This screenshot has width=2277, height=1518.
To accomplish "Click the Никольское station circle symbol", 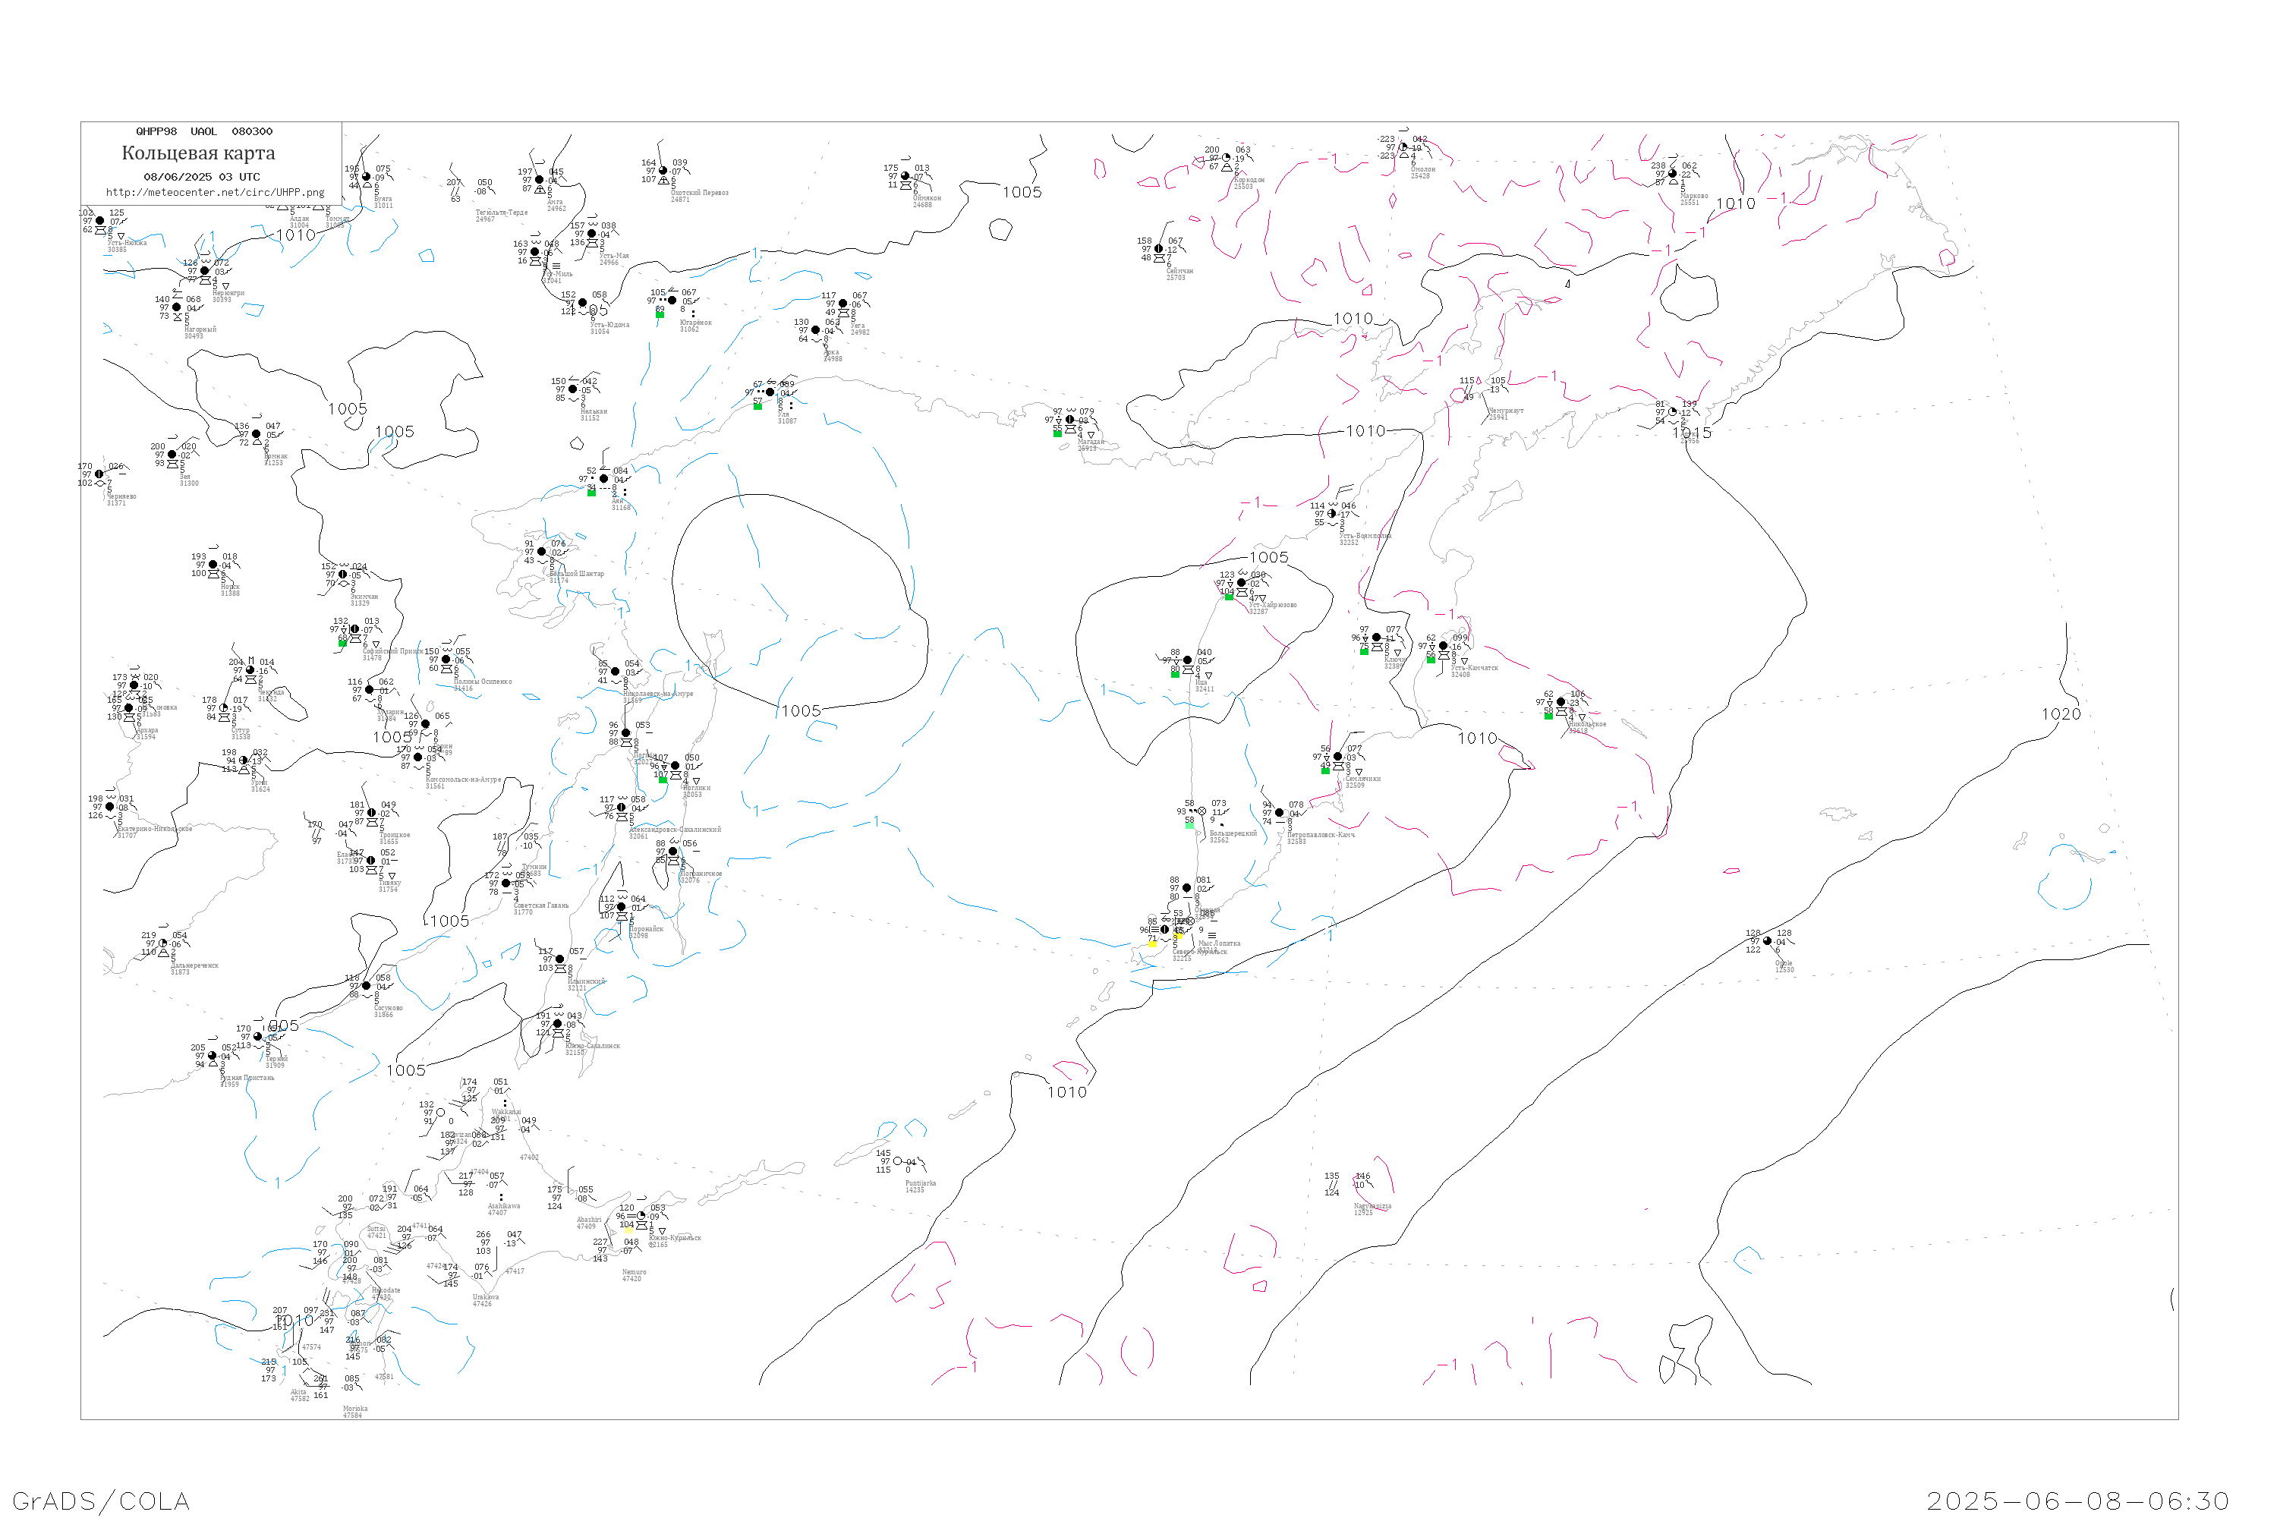I will (x=1561, y=702).
